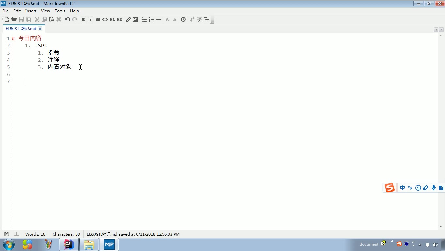
Task: Open the File menu
Action: pos(5,11)
